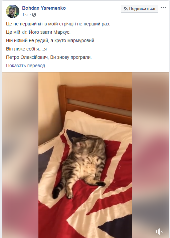Open Bohdan Yaremenko's round profile avatar
Image resolution: width=170 pixels, height=238 pixels.
tap(13, 11)
